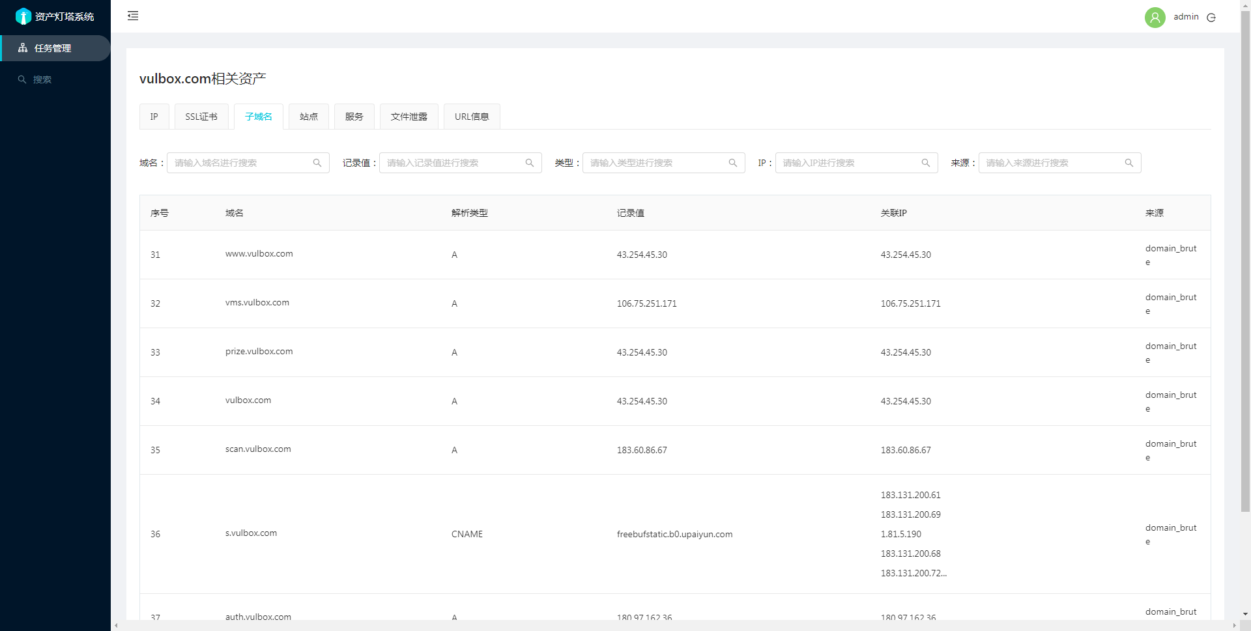Click the 记录值 column header

(x=631, y=213)
